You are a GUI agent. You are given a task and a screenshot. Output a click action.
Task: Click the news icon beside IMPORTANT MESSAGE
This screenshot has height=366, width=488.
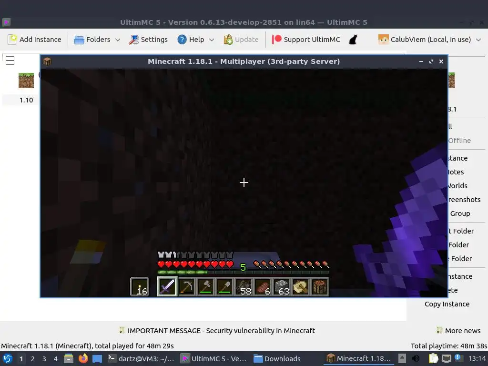(x=122, y=330)
